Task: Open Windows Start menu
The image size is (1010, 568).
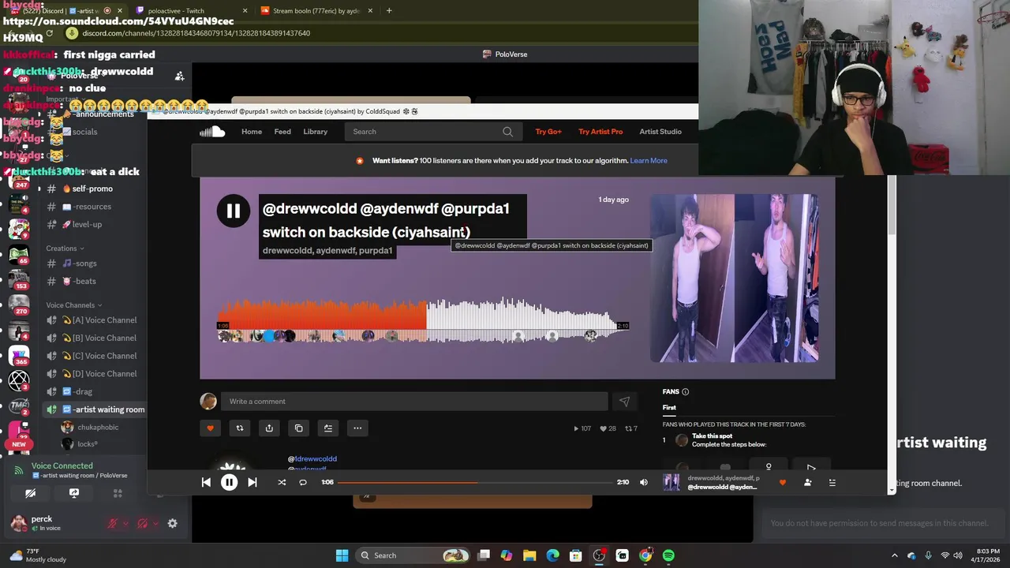Action: coord(342,555)
